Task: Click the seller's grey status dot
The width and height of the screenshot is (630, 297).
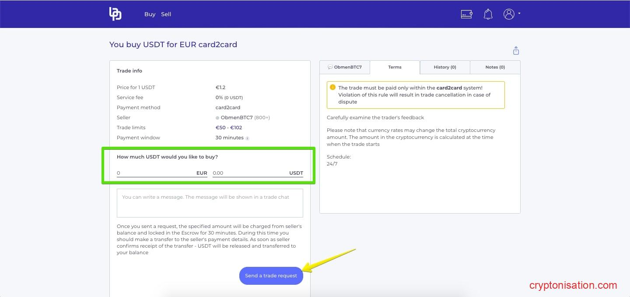Action: click(217, 118)
